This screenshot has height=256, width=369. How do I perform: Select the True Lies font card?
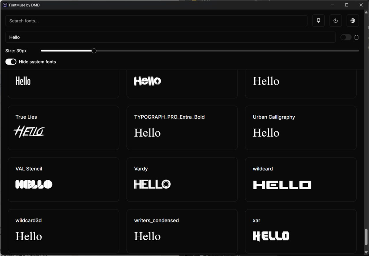click(63, 128)
